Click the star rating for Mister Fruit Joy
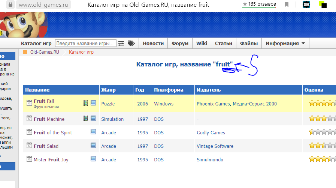 pyautogui.click(x=322, y=159)
